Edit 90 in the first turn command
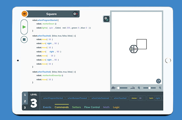Viewport: 182px width, 120px height. pos(55,44)
